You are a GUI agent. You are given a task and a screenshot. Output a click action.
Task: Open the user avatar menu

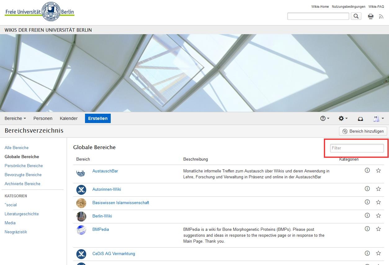378,118
